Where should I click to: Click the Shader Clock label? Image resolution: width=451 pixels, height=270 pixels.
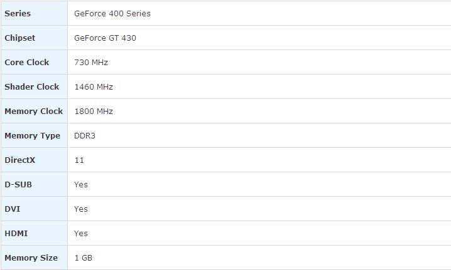pos(32,86)
